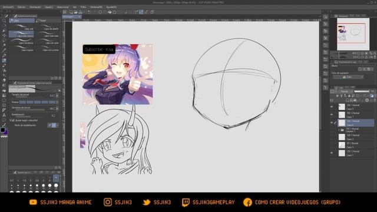
Task: Choose the Lápiz real brush
Action: 22,27
